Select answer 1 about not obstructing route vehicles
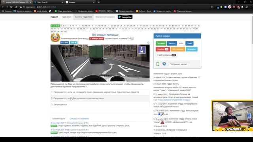This screenshot has width=253, height=142. (x=100, y=92)
